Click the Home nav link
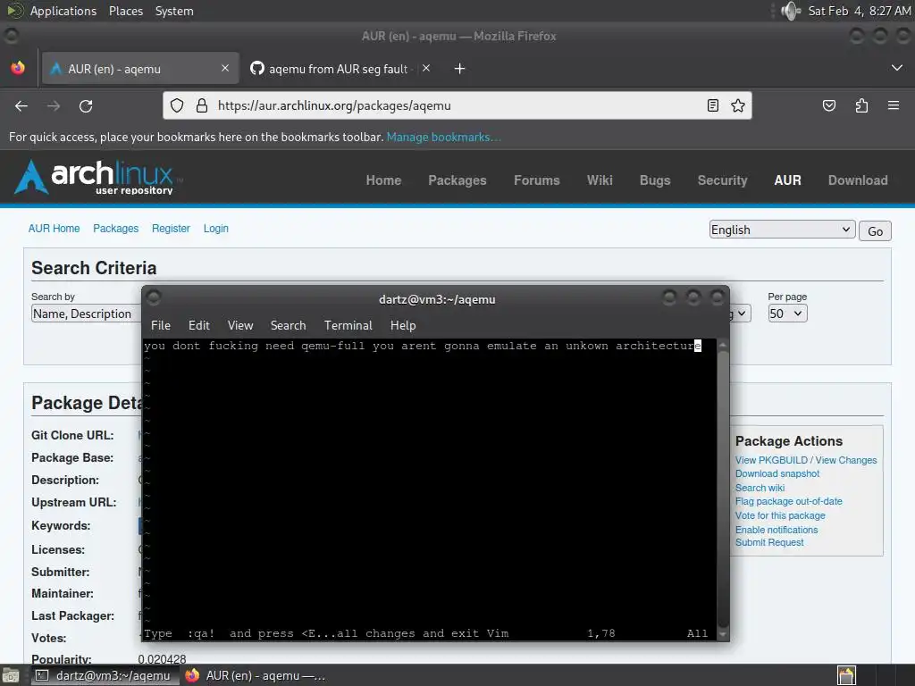Image resolution: width=915 pixels, height=686 pixels. coord(383,180)
